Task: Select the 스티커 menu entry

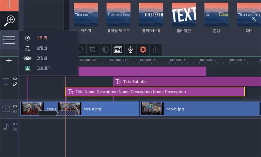Action: [42, 38]
